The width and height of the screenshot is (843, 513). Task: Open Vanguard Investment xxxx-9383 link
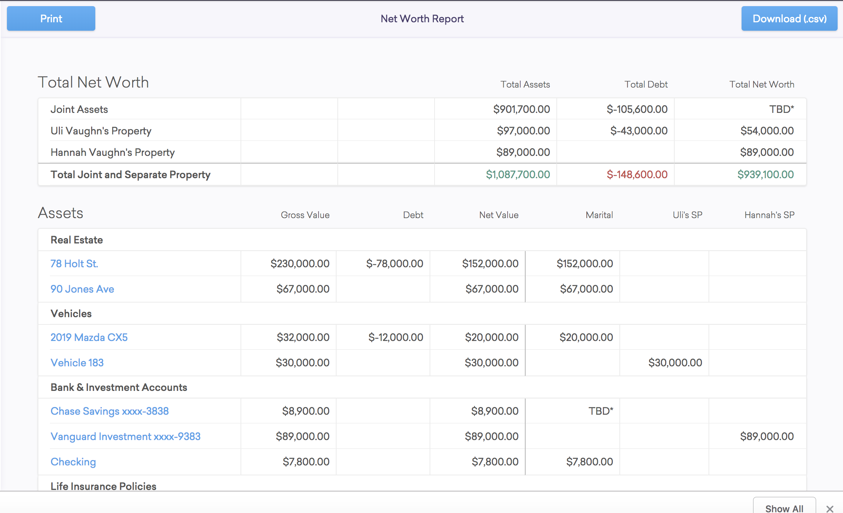coord(126,436)
